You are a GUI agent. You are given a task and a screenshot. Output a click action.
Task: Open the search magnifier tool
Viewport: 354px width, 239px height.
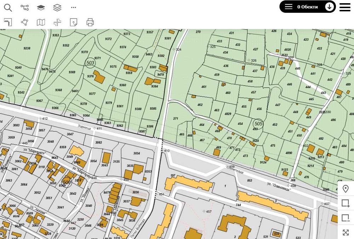point(8,8)
